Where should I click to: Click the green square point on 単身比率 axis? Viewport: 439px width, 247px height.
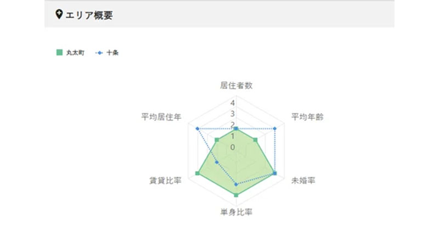coord(237,195)
